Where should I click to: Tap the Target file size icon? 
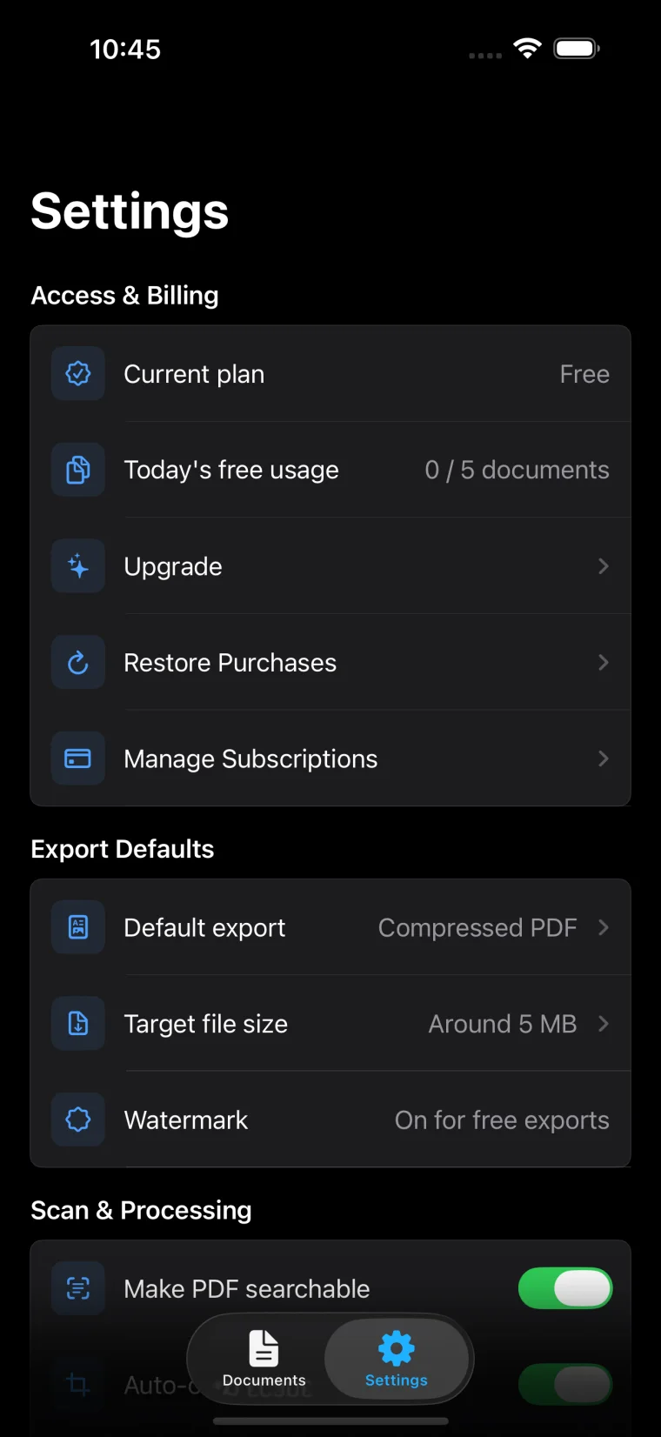pyautogui.click(x=78, y=1024)
